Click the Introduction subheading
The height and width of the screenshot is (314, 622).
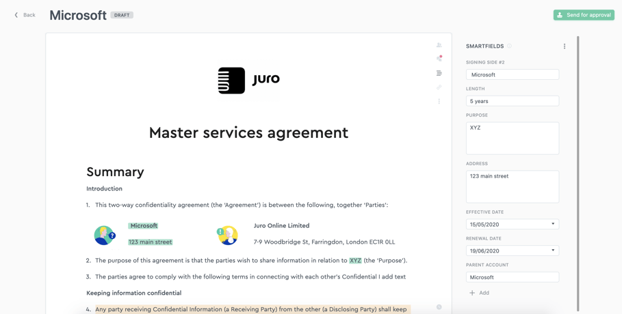104,189
